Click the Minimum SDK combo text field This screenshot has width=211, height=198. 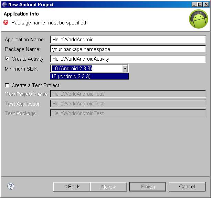coord(86,69)
